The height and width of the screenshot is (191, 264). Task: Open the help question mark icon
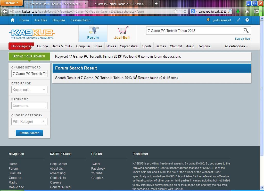pyautogui.click(x=247, y=20)
